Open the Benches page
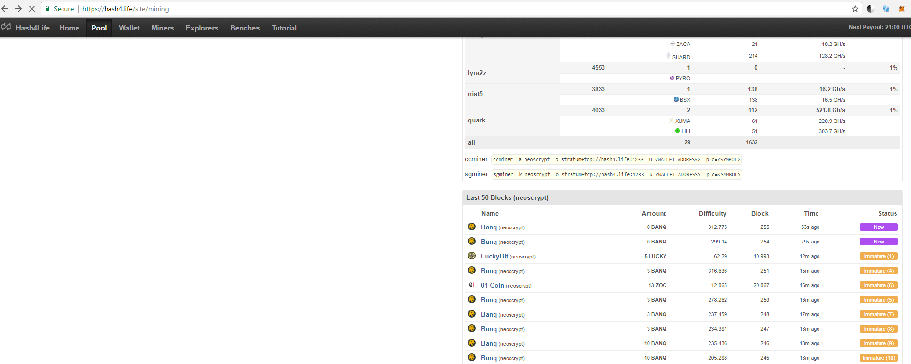This screenshot has width=911, height=364. pos(245,28)
